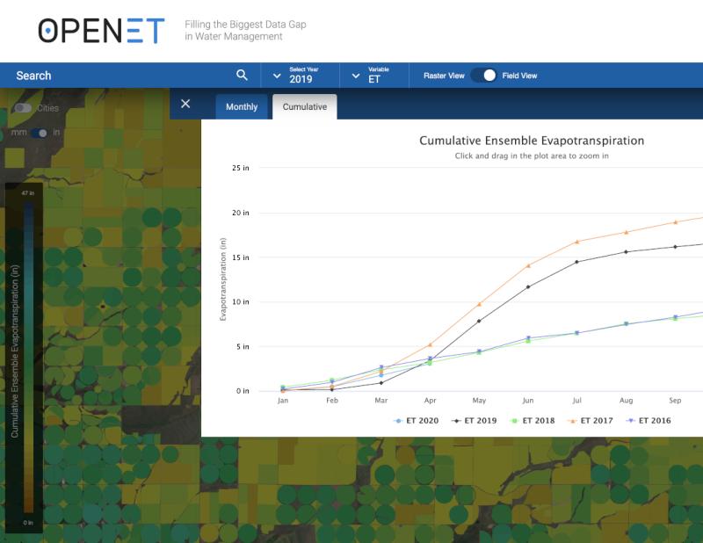Click the Search input field
This screenshot has width=703, height=543.
(105, 76)
